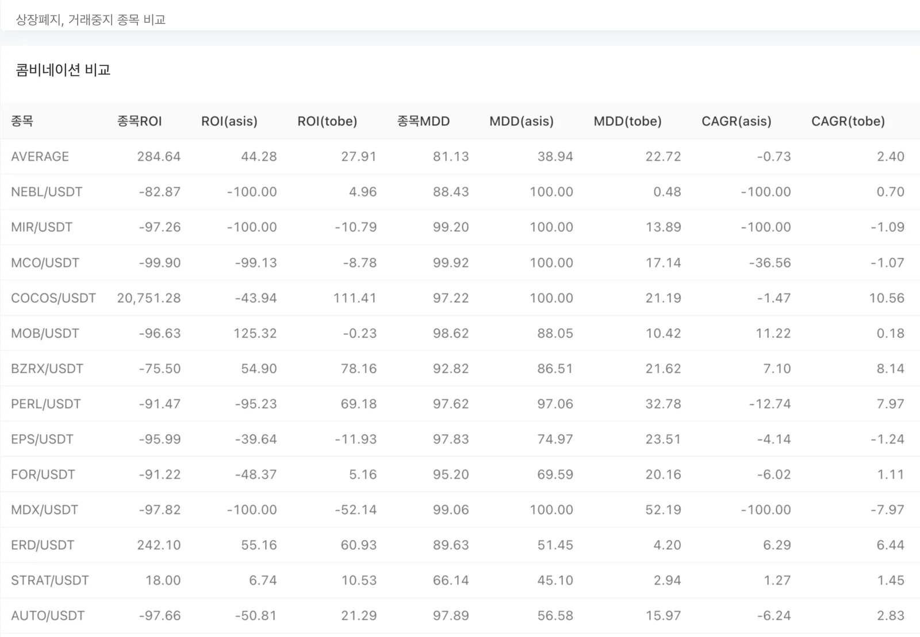Select the AUTO/USDT row

[460, 616]
